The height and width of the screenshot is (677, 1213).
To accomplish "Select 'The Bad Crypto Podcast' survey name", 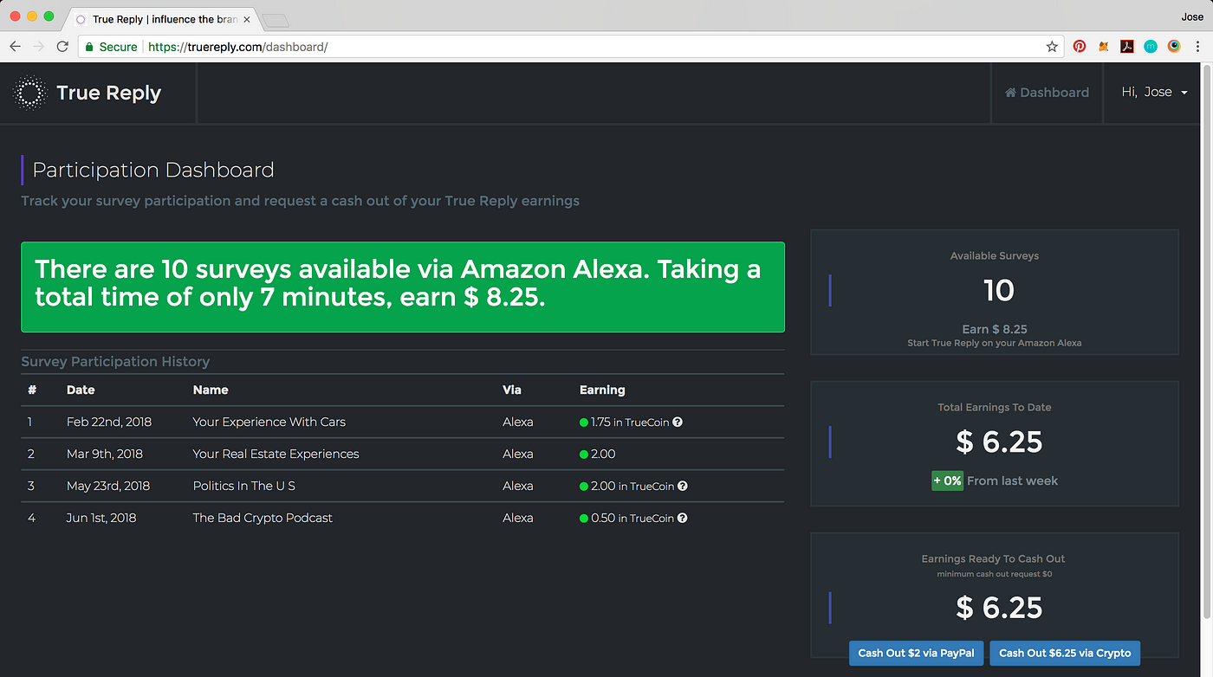I will (x=263, y=519).
